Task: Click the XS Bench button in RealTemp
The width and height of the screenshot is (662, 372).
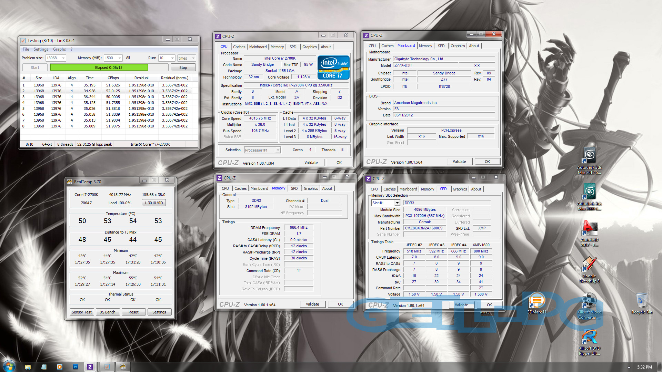Action: click(x=108, y=312)
